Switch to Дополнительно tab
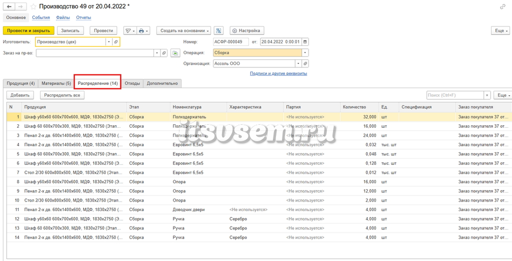Image resolution: width=512 pixels, height=261 pixels. pos(162,83)
